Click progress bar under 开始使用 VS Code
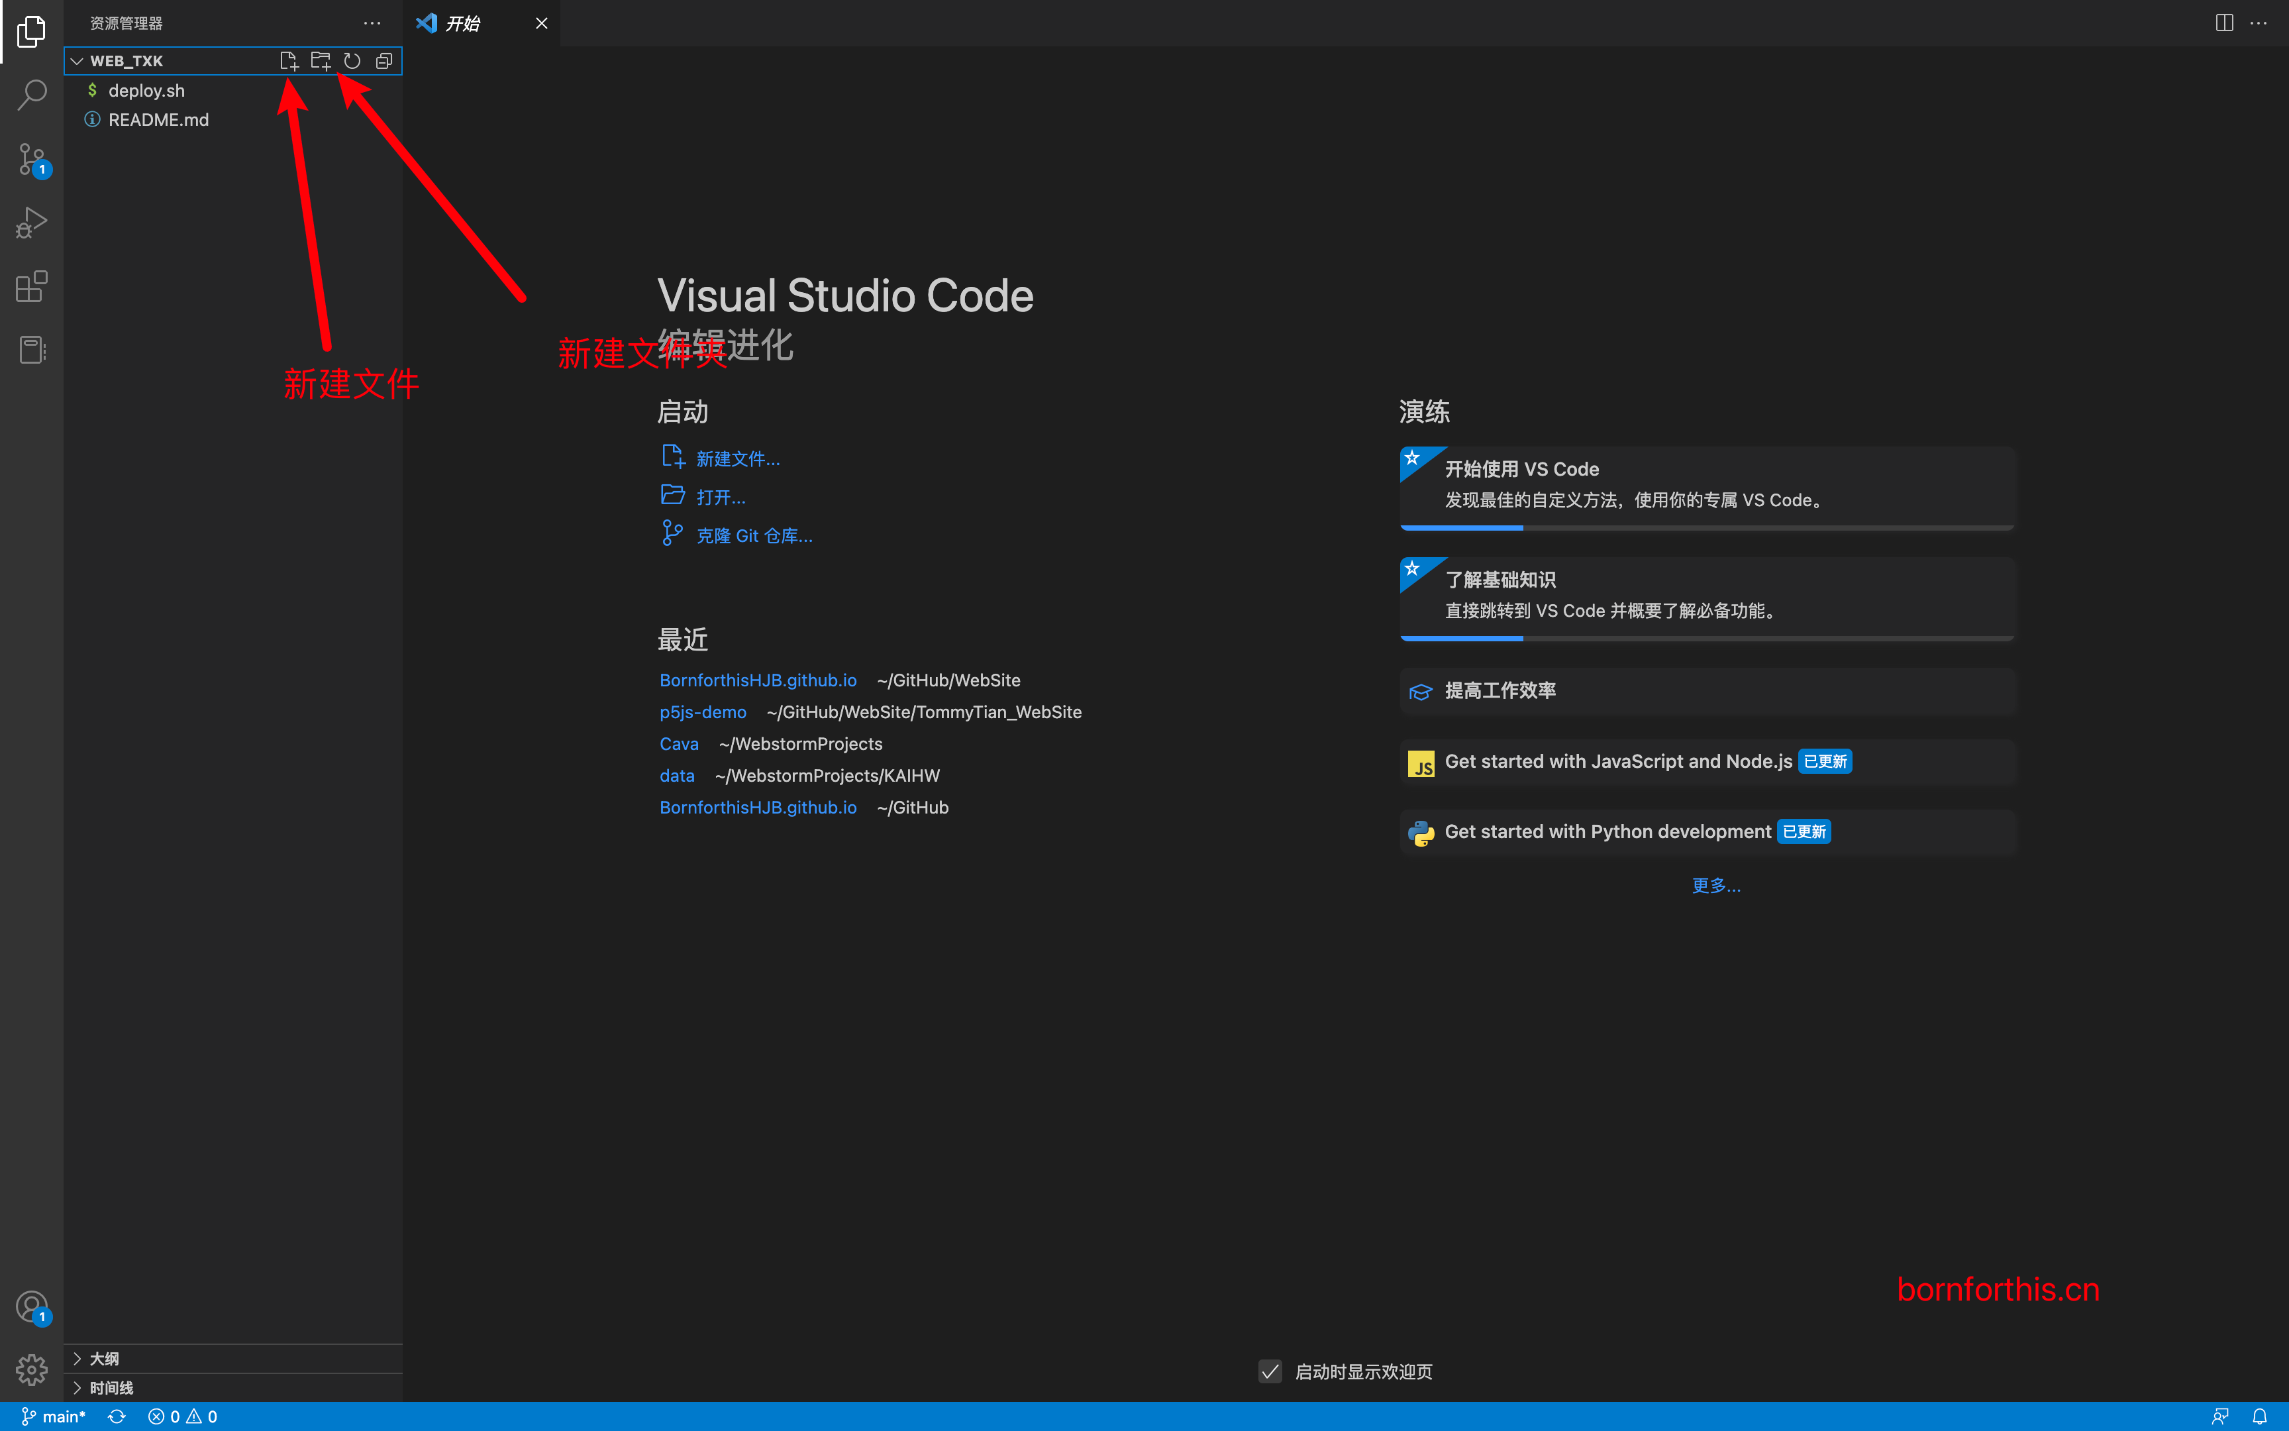 click(x=1707, y=527)
